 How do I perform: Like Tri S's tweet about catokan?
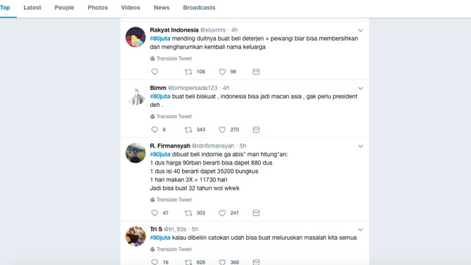point(222,262)
